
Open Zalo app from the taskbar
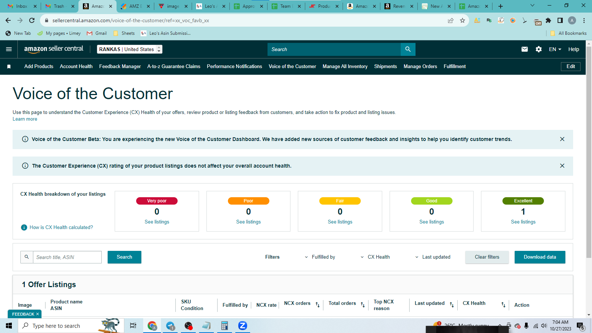(242, 326)
